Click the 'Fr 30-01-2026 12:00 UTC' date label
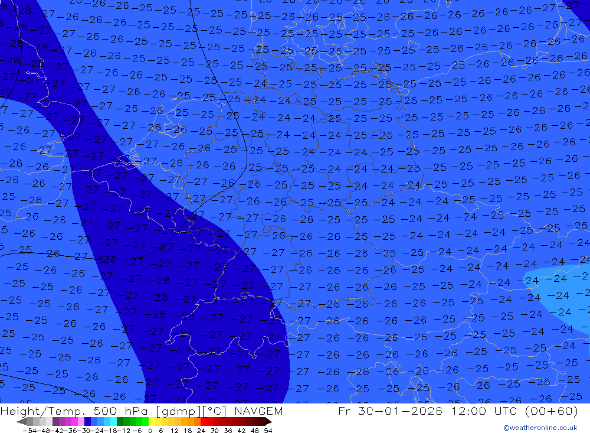 [428, 411]
